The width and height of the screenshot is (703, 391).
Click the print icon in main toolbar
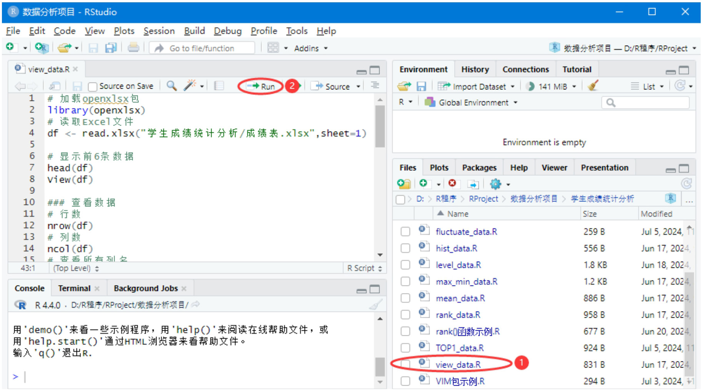pos(133,48)
